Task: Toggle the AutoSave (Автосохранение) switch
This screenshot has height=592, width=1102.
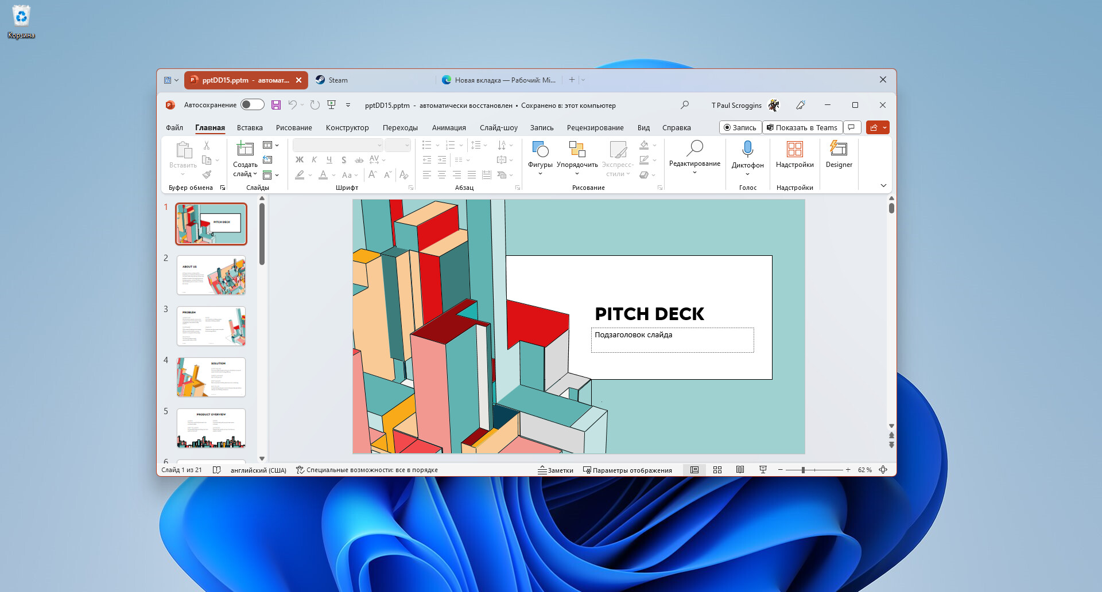Action: (x=252, y=105)
